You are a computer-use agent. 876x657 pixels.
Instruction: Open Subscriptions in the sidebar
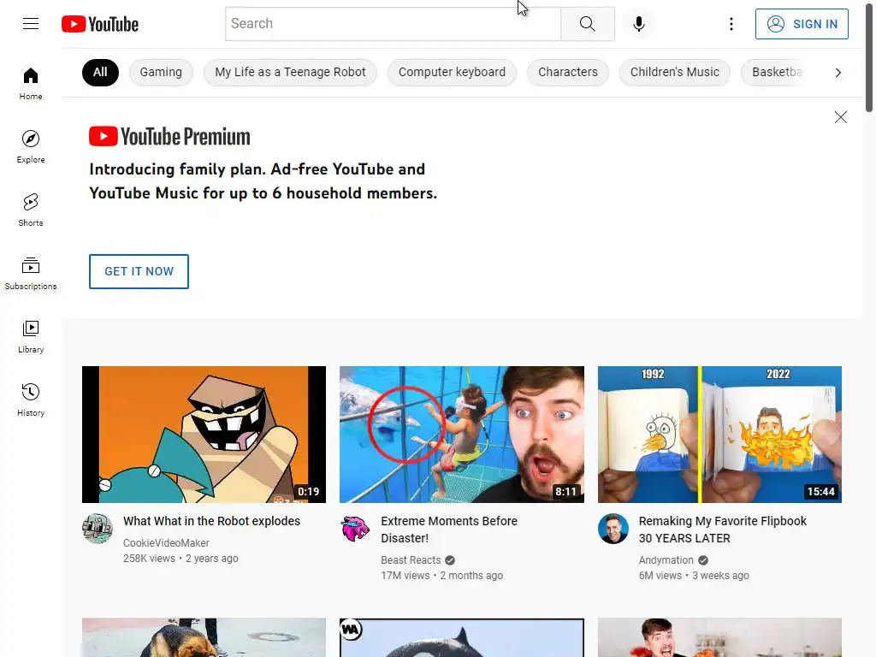31,273
